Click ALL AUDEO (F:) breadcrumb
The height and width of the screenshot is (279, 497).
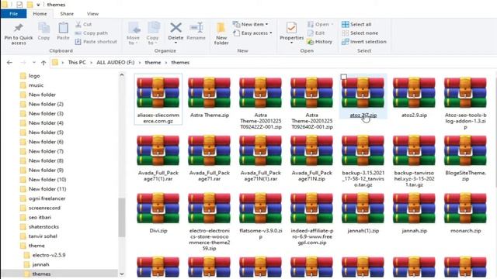click(x=116, y=62)
